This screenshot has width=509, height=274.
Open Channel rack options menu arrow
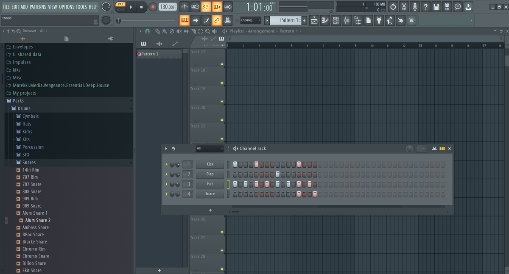[166, 148]
